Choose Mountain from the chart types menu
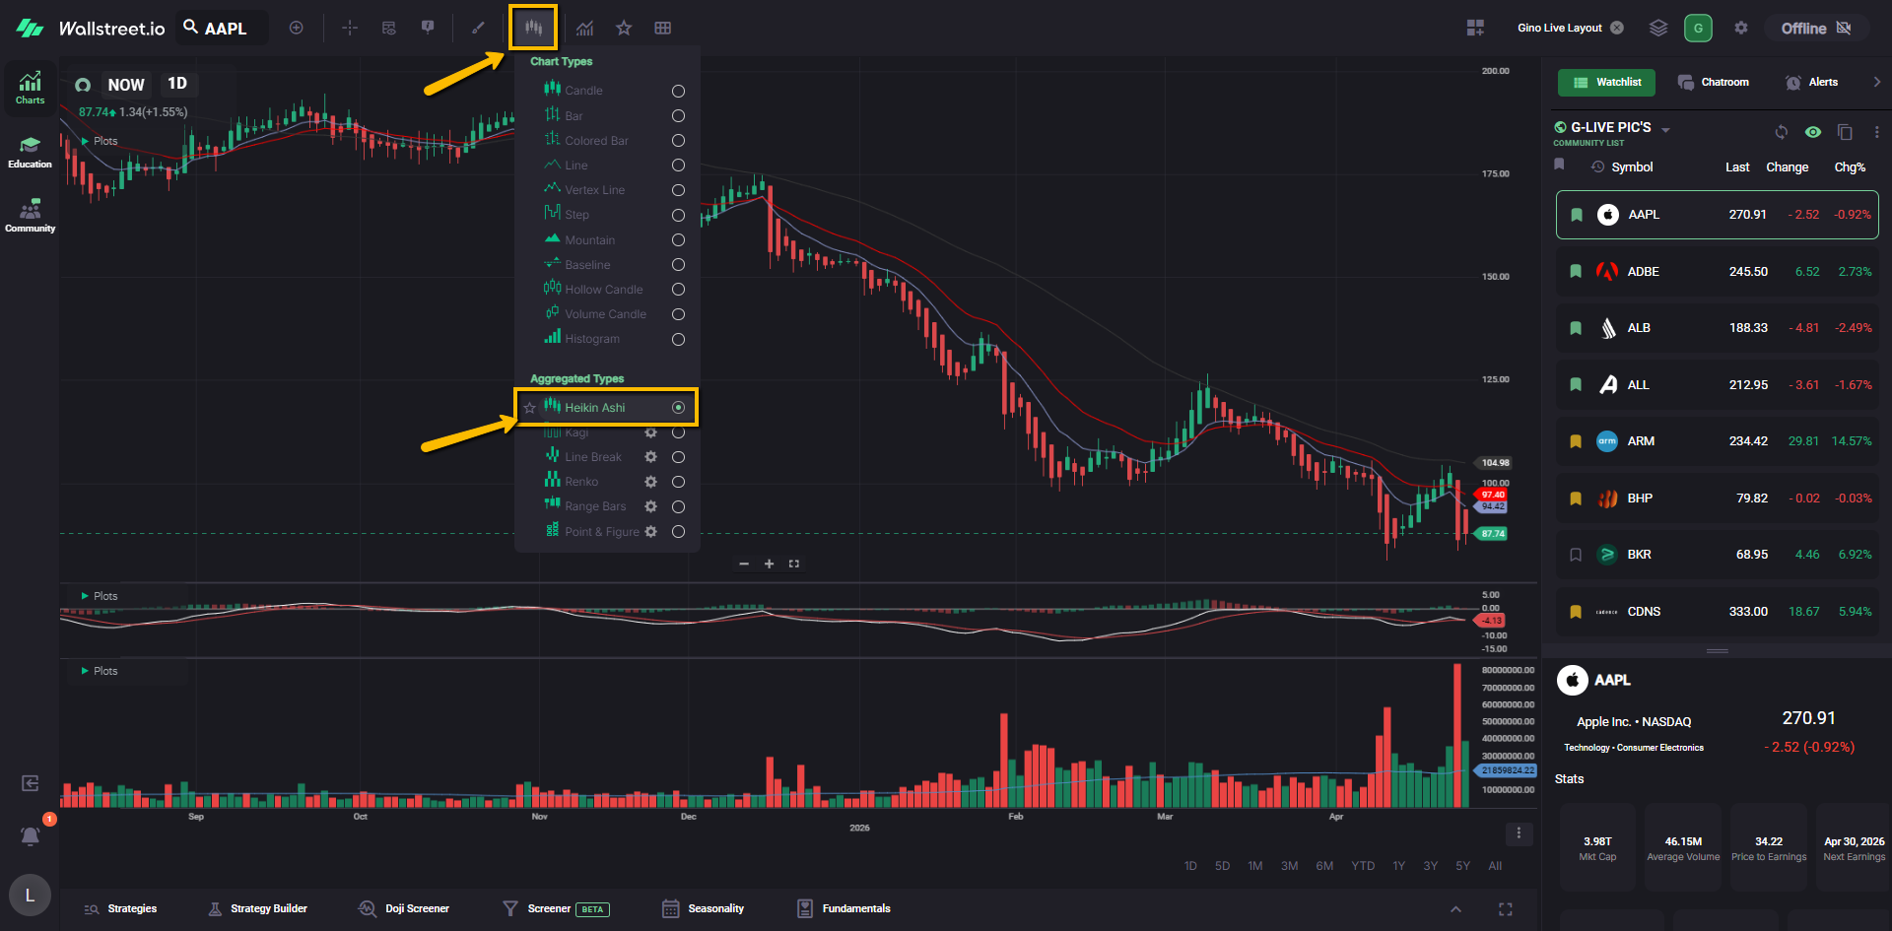 (x=589, y=240)
